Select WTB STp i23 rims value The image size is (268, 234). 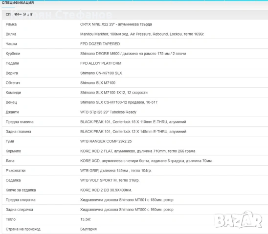(x=108, y=112)
